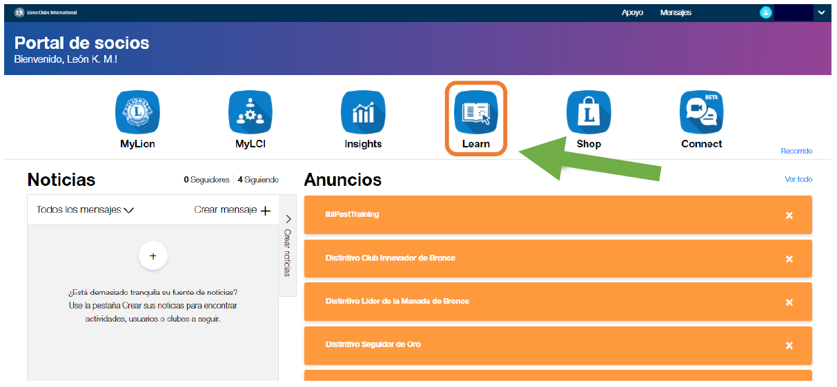This screenshot has height=387, width=837.
Task: Click the Noticias heading
Action: click(x=61, y=180)
